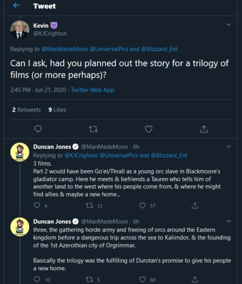Open the reply icon showing 10 replies

(x=37, y=279)
